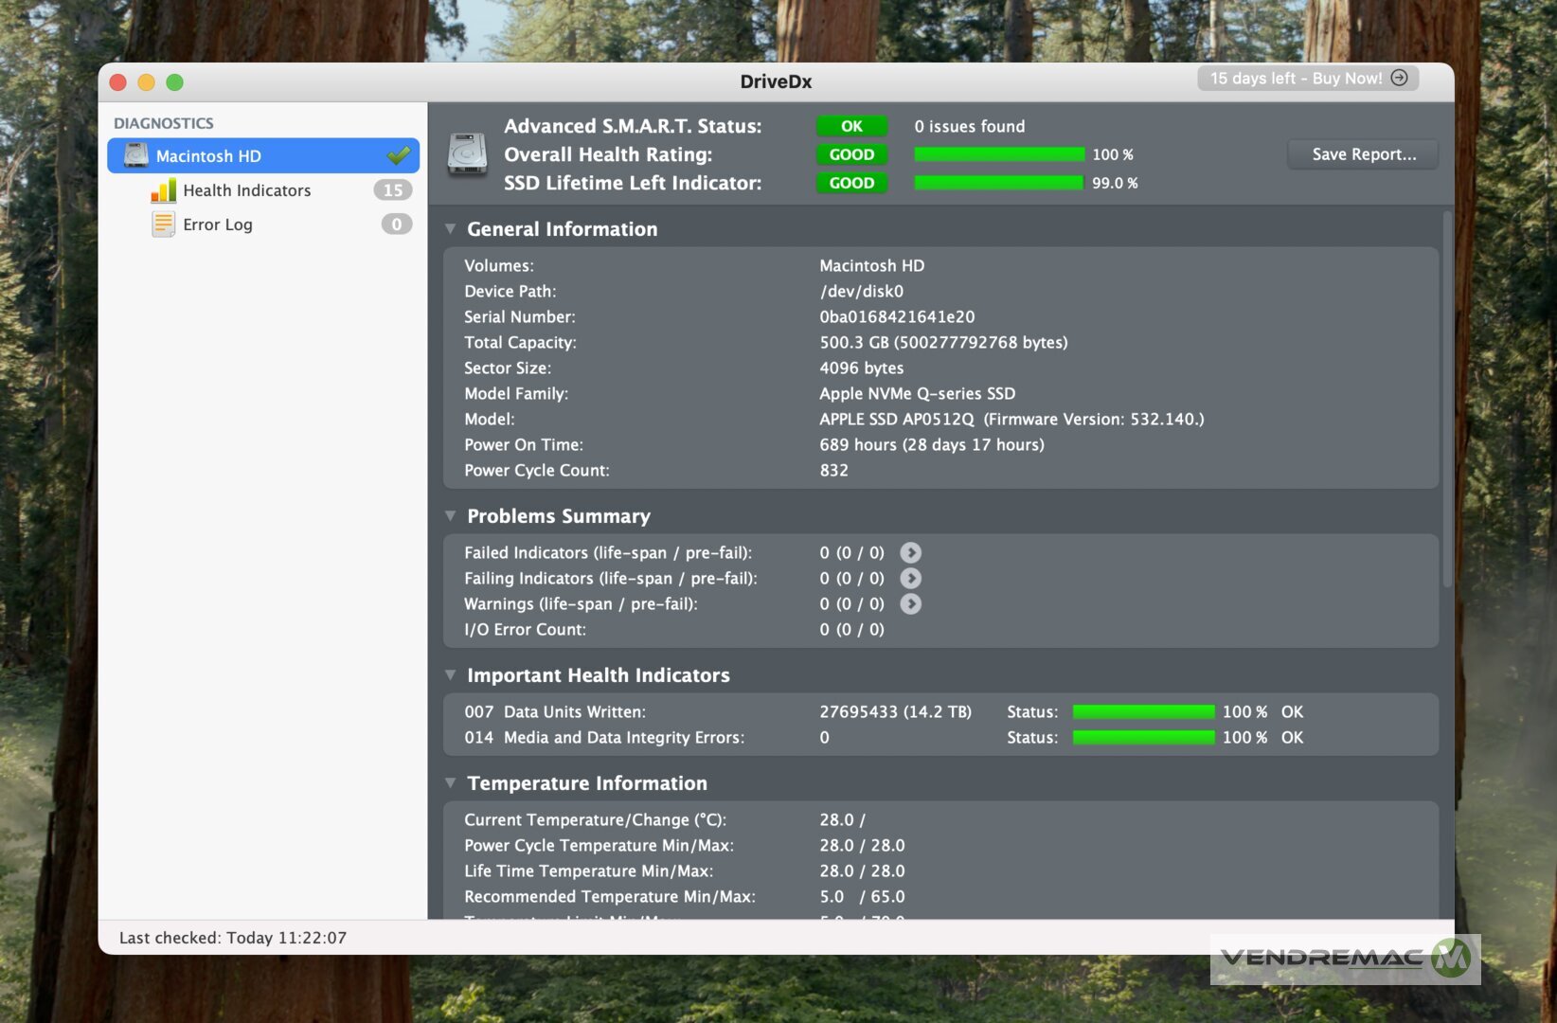1557x1023 pixels.
Task: Open details arrow for Failed Indicators
Action: pyautogui.click(x=910, y=552)
